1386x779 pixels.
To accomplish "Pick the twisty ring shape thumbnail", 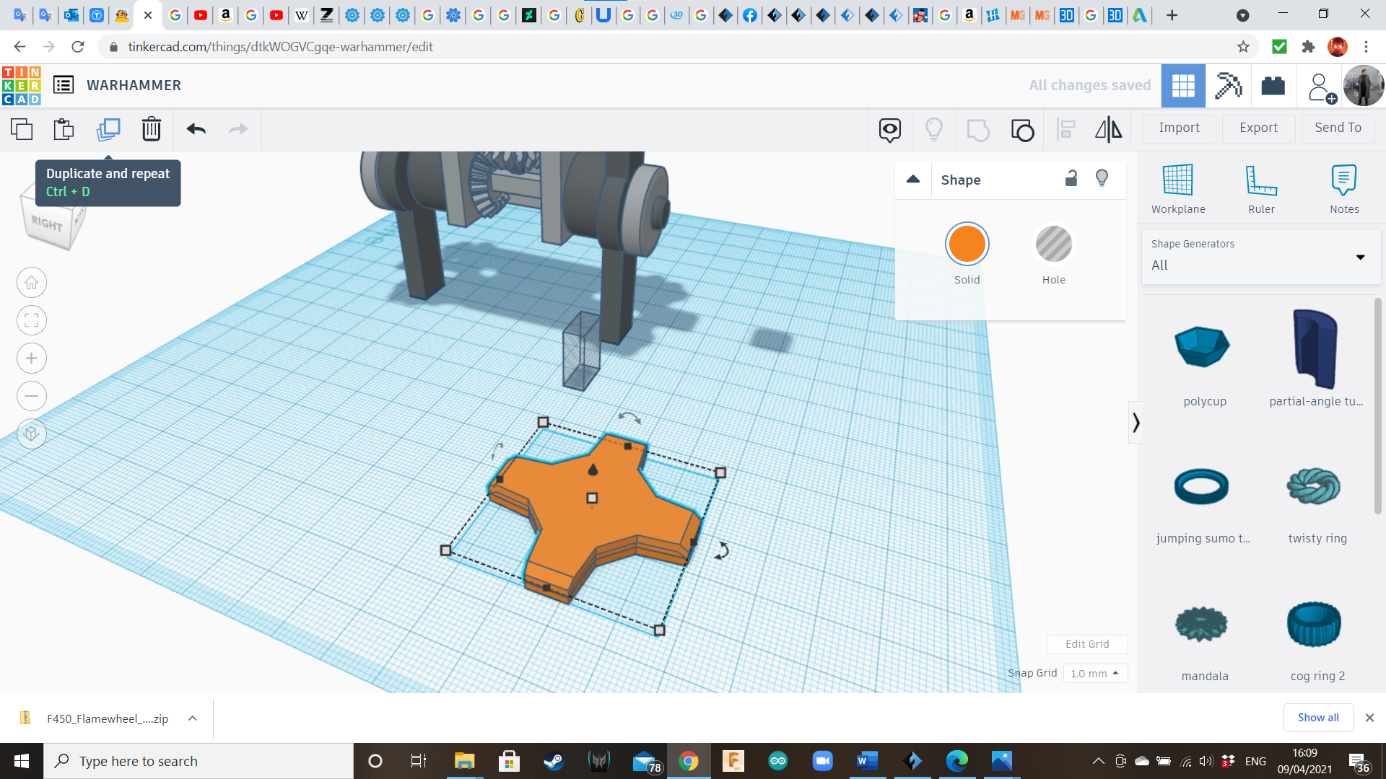I will [1314, 487].
